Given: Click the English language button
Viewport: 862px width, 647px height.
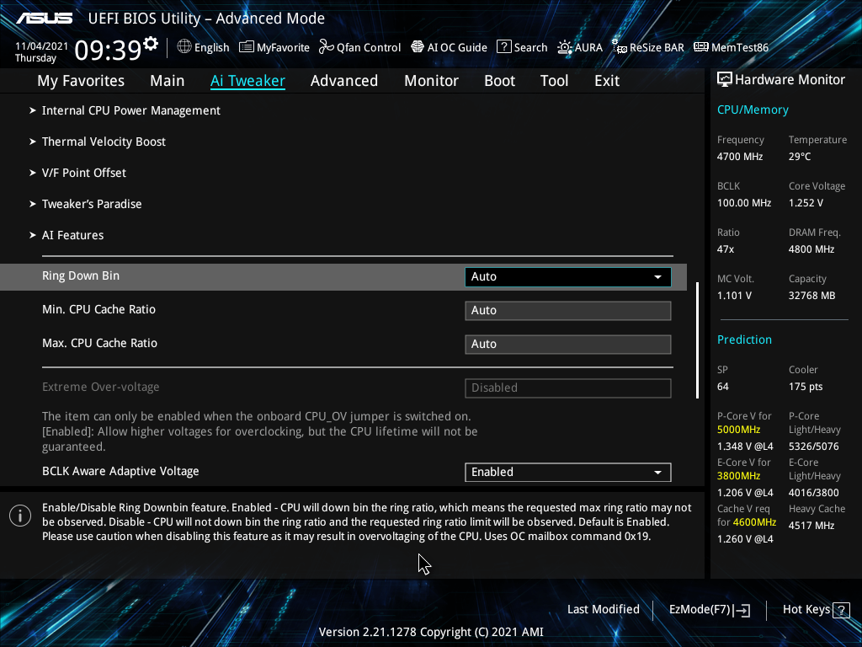Looking at the screenshot, I should pos(203,47).
